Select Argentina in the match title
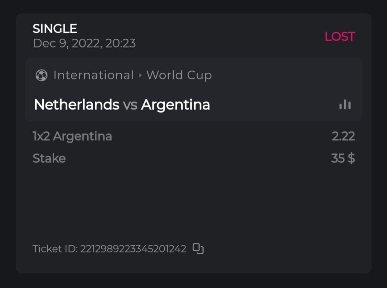The width and height of the screenshot is (387, 288). (175, 105)
